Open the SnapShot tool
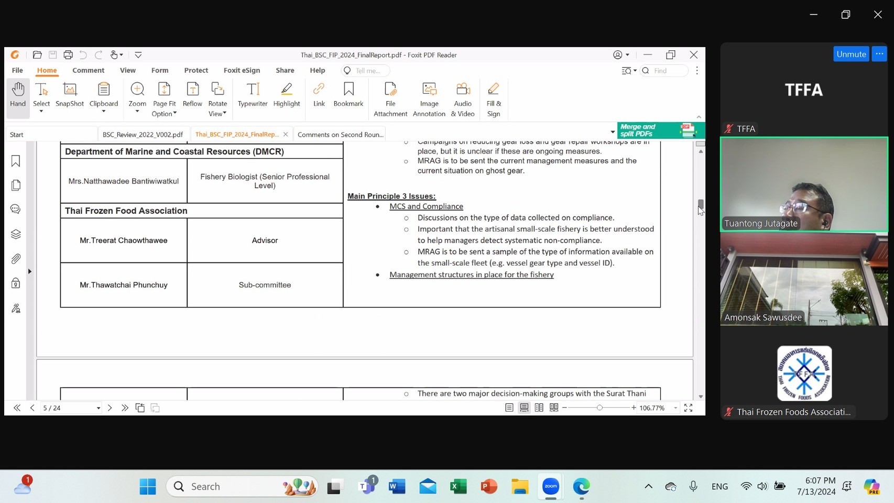Viewport: 894px width, 503px height. coord(70,95)
